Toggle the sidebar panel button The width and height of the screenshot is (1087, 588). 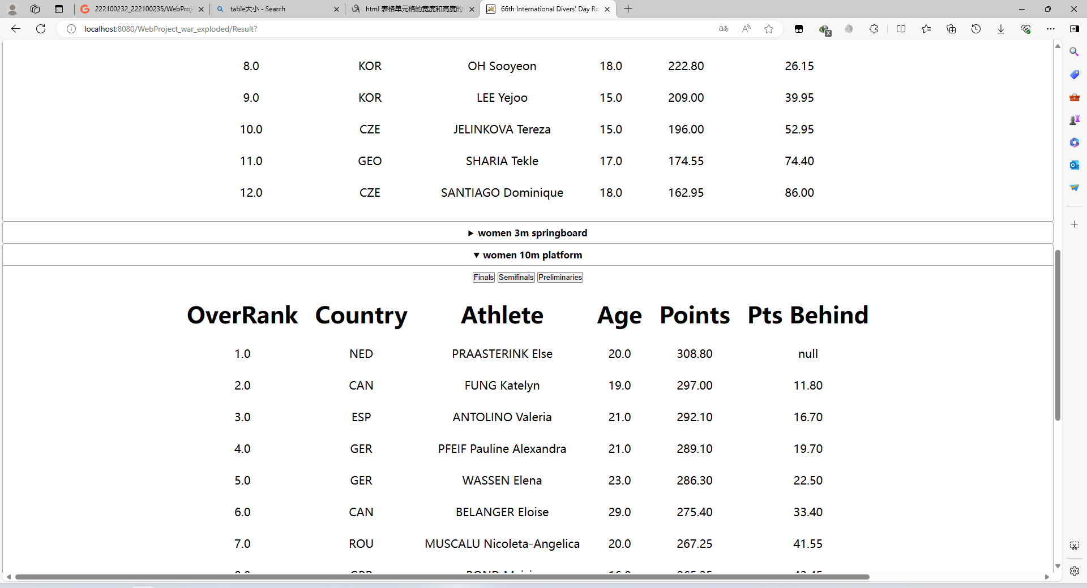click(x=1074, y=29)
